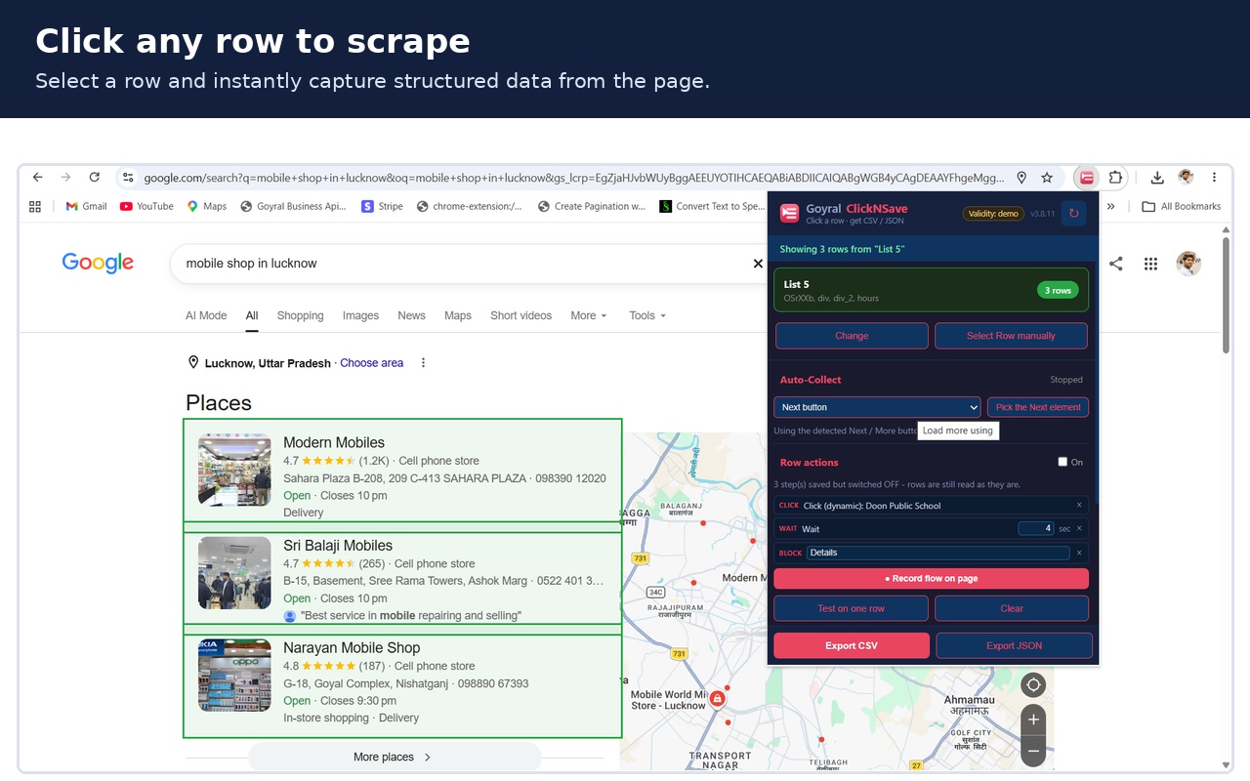Screen dimensions: 1250x781
Task: Zoom out on the map
Action: 1033,751
